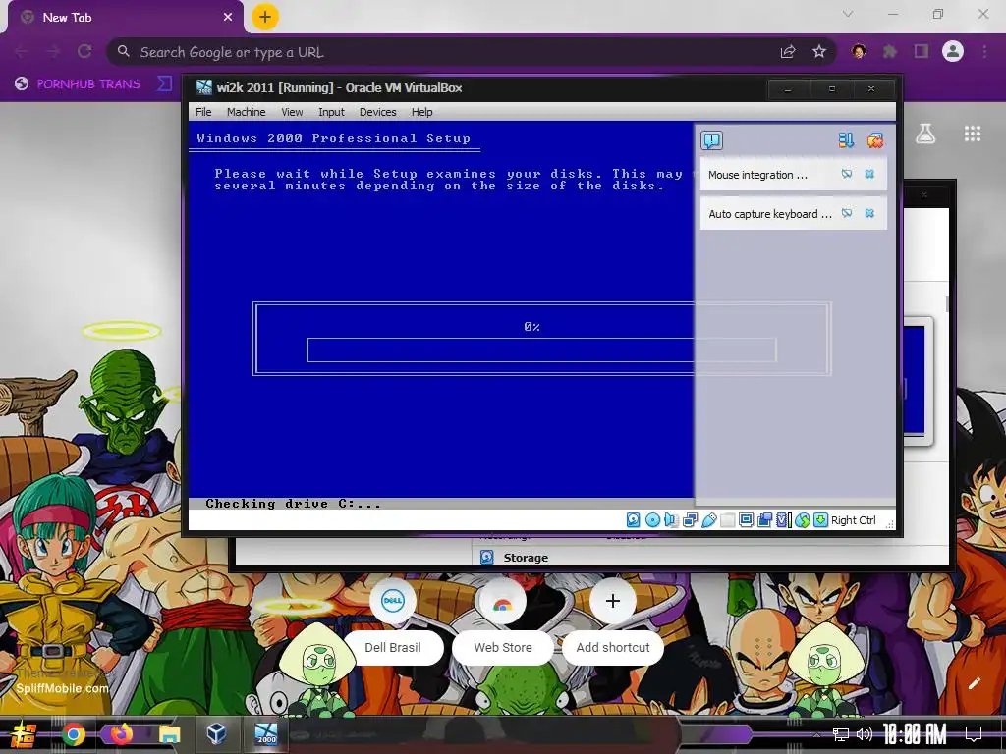Open VirtualBox Manager from the taskbar
This screenshot has width=1006, height=754.
pos(216,733)
